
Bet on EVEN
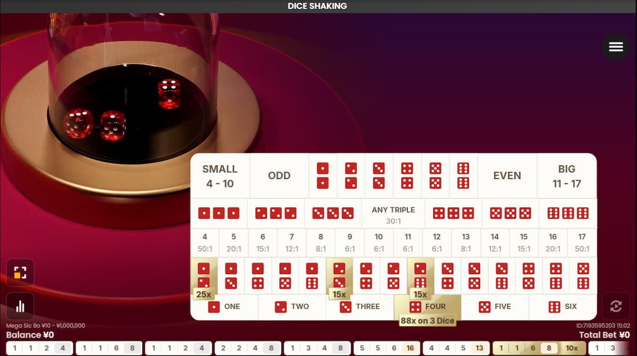(x=507, y=176)
